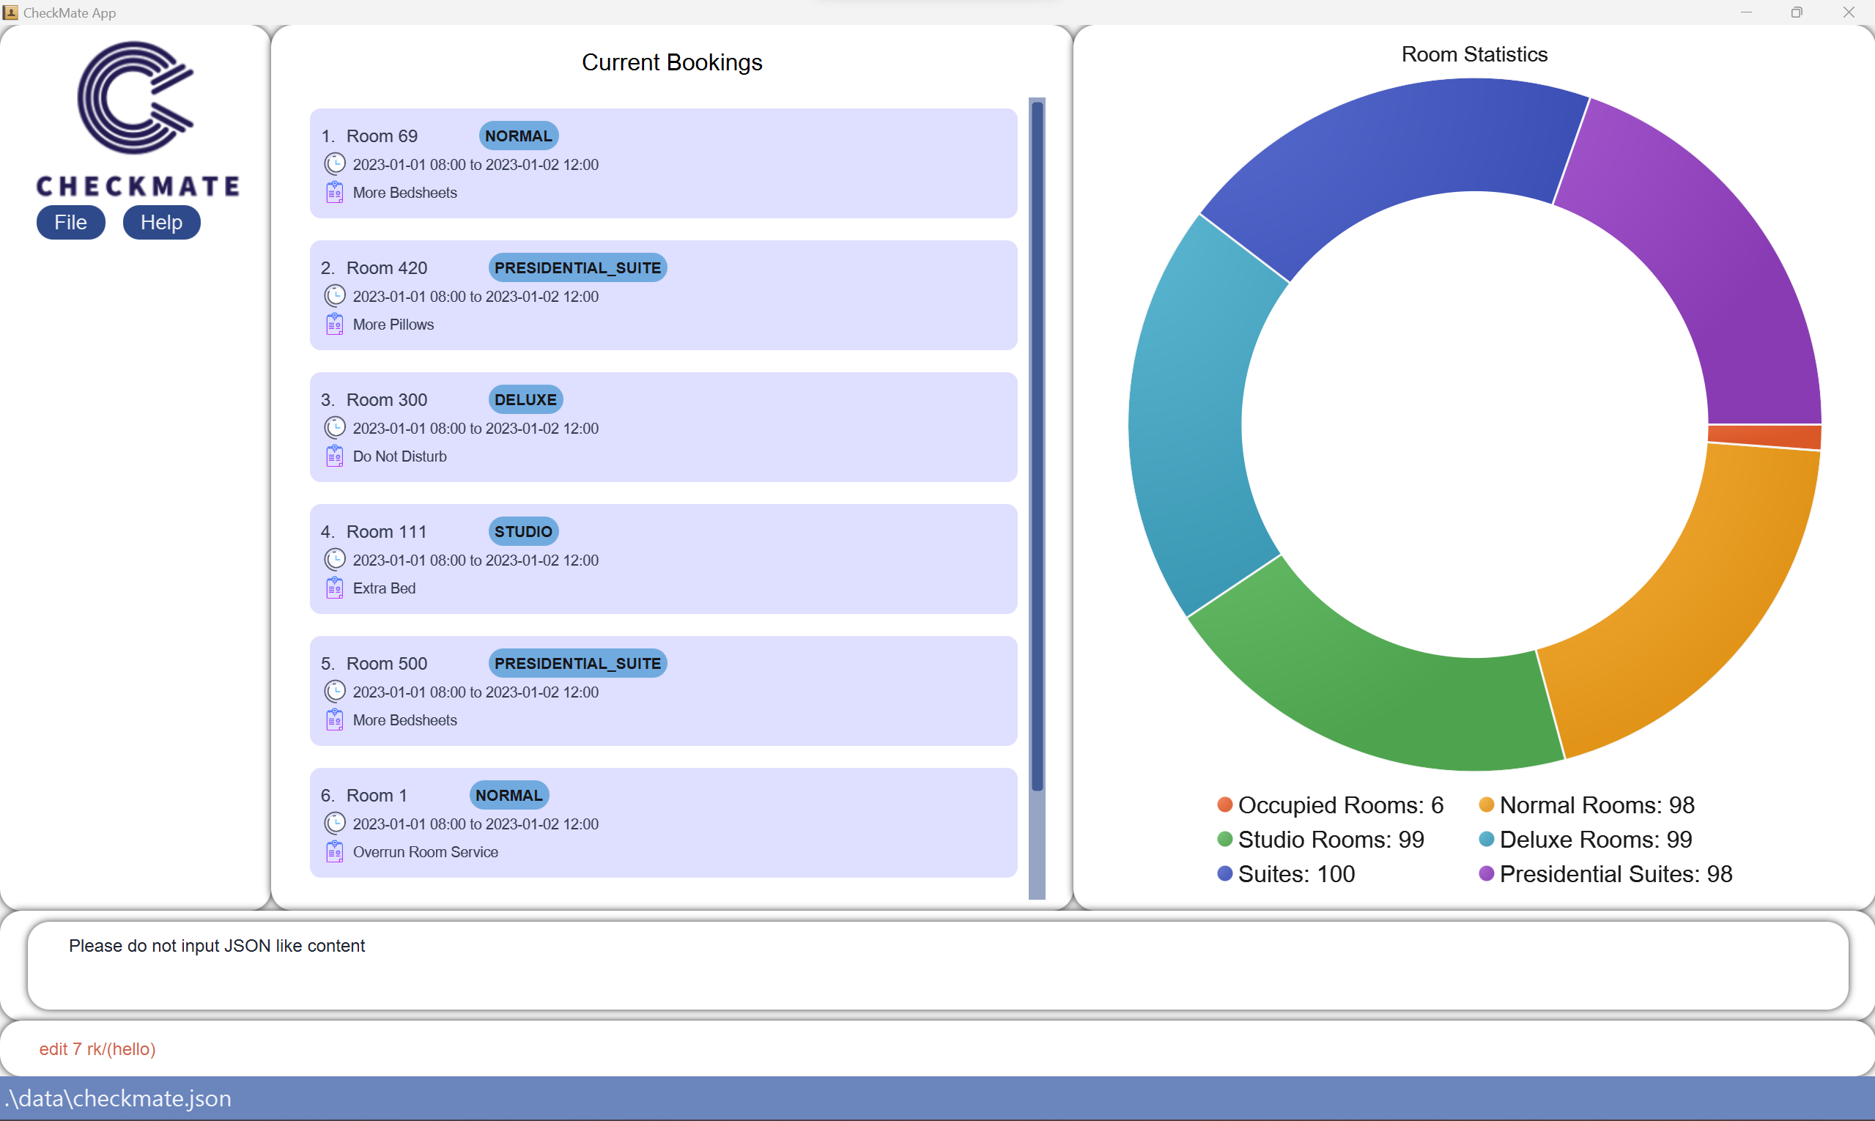The width and height of the screenshot is (1875, 1121).
Task: Click the DELUXE tag on Room 300
Action: [525, 399]
